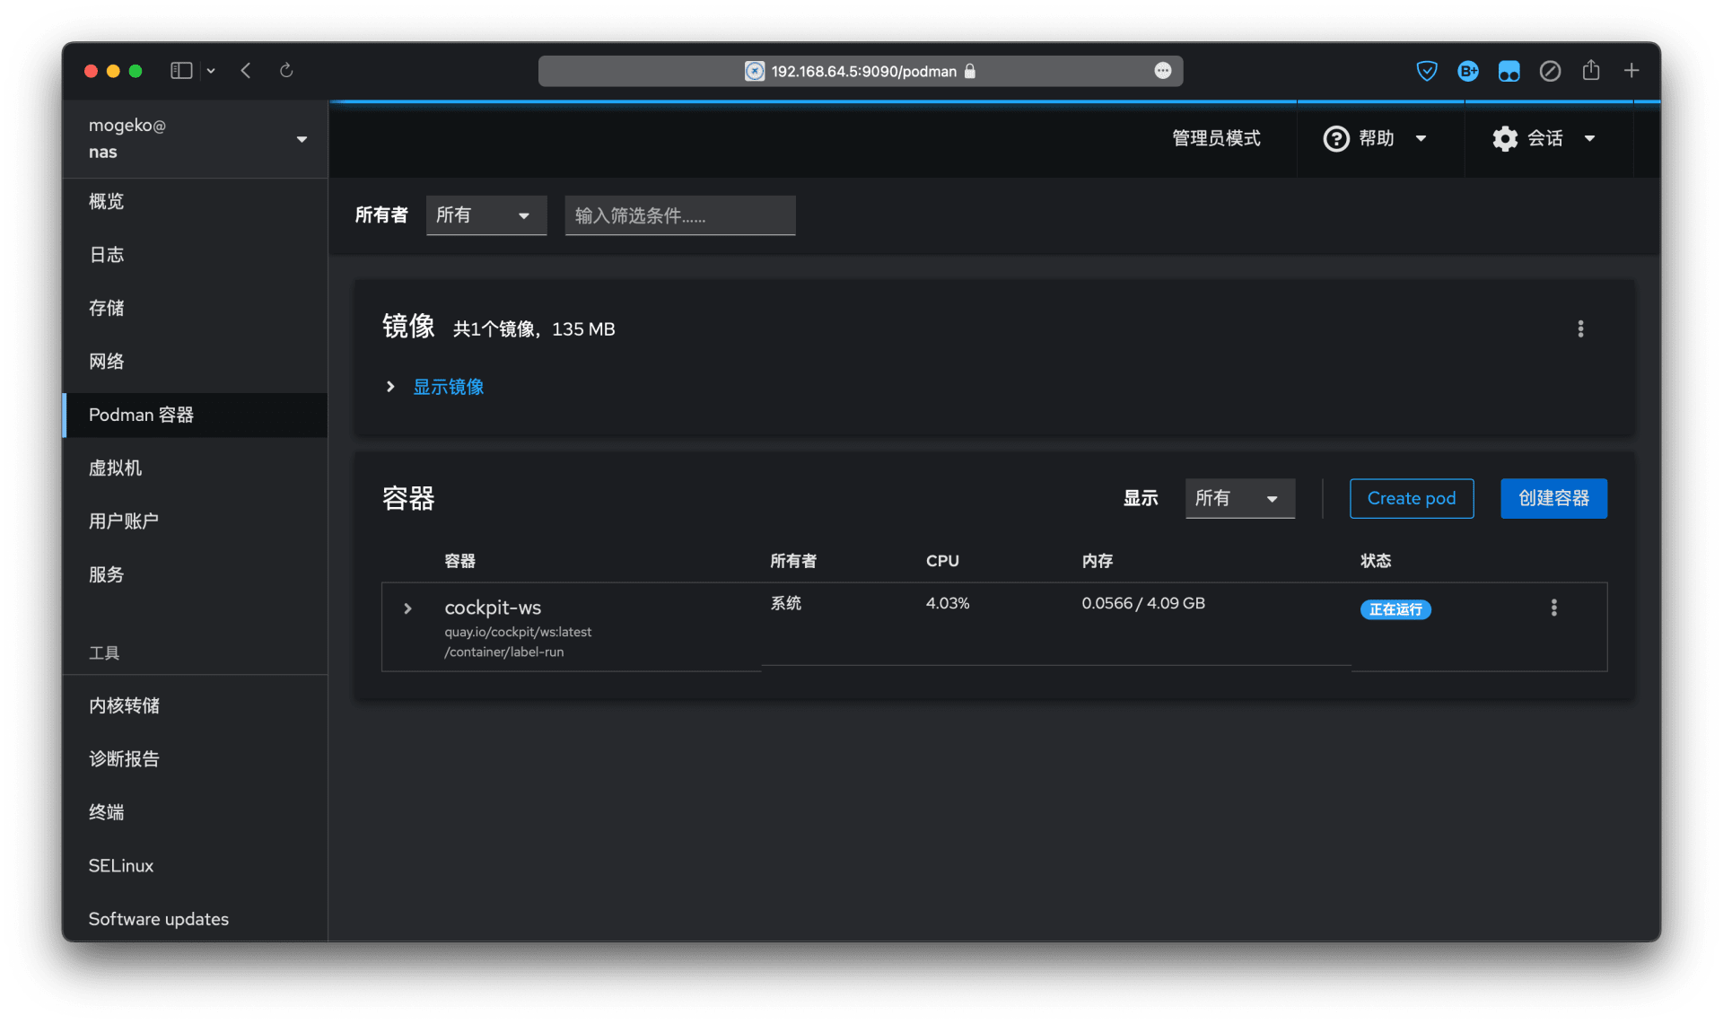Click the help question mark icon
This screenshot has height=1024, width=1723.
click(x=1335, y=138)
